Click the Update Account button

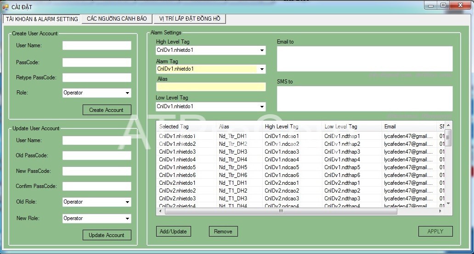[x=107, y=235]
